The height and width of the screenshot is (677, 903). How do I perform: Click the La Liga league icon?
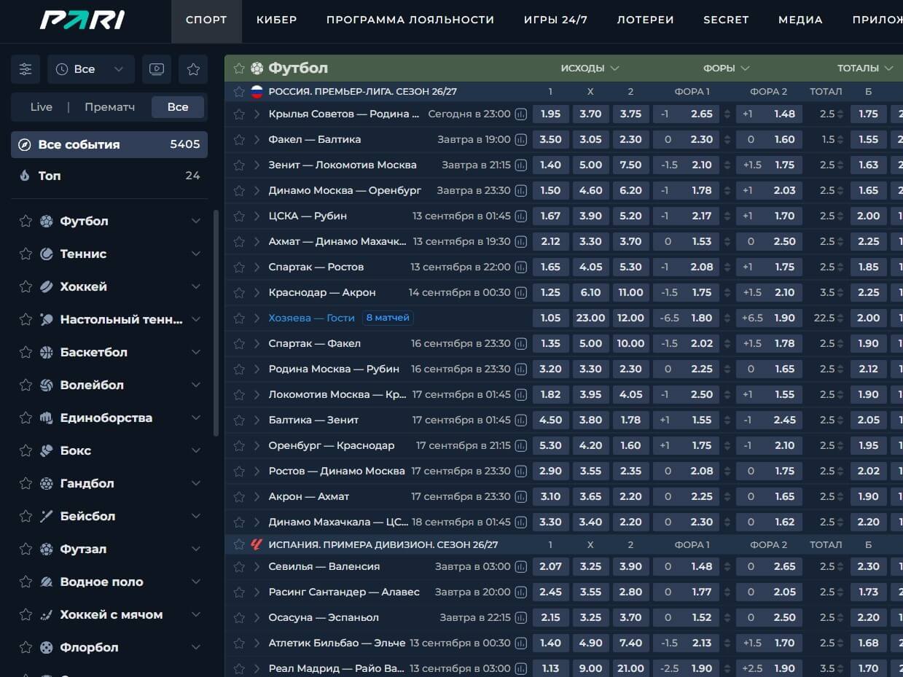pos(257,544)
